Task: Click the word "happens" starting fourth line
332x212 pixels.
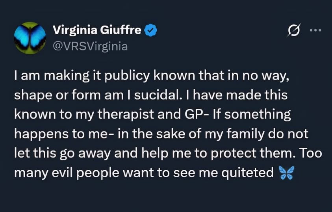Action: pos(37,134)
